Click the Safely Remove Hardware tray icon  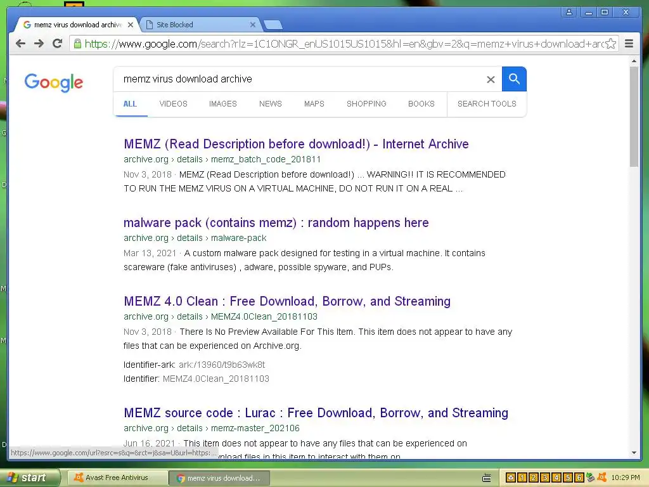point(591,477)
